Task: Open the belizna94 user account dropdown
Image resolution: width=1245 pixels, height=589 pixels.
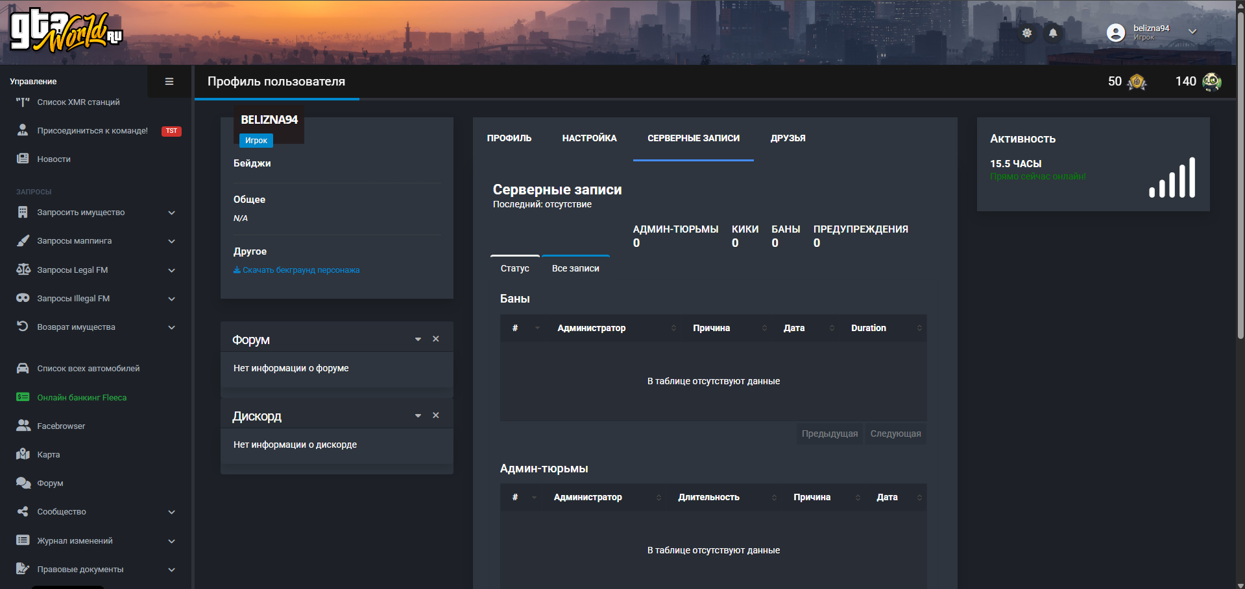Action: [1192, 32]
